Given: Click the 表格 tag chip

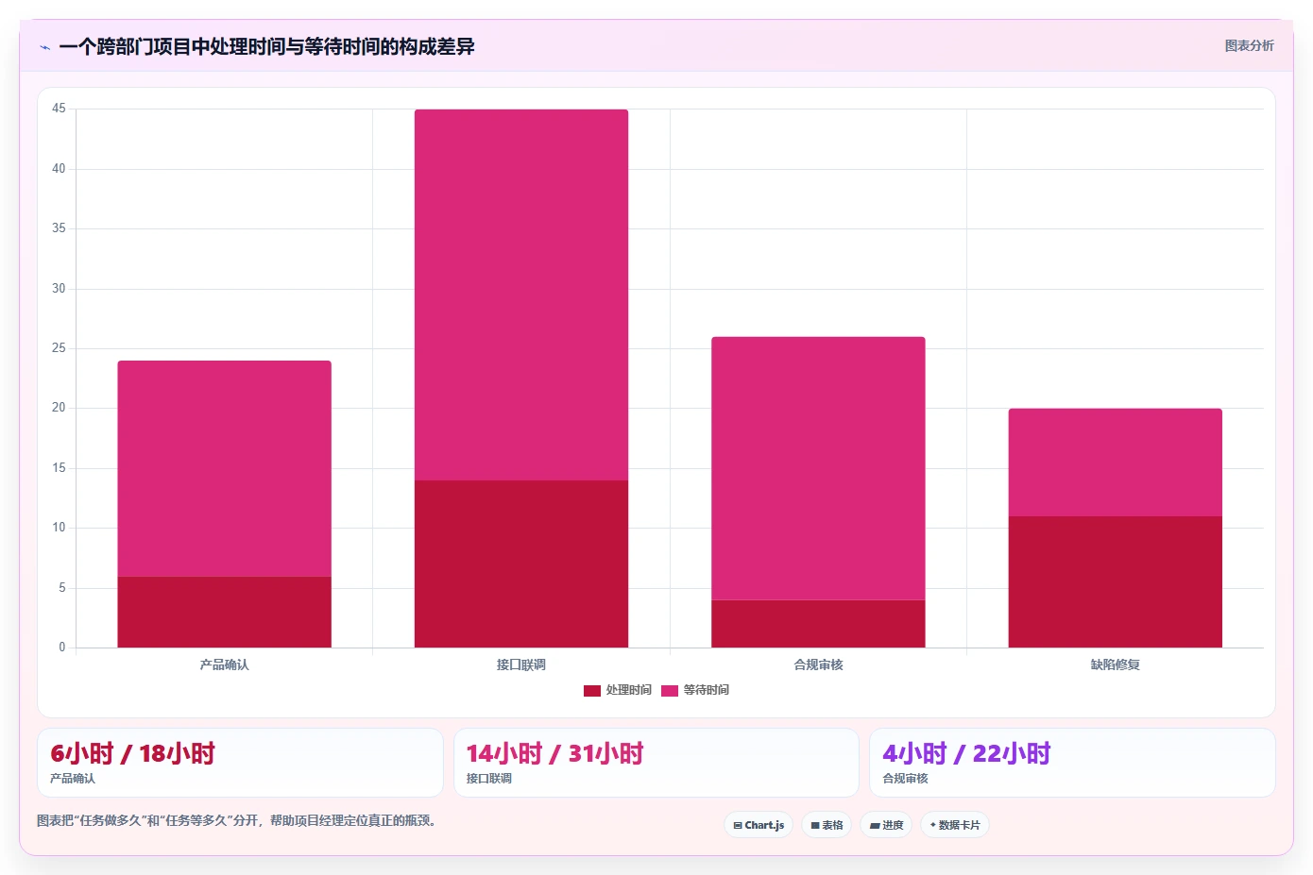Looking at the screenshot, I should 827,825.
